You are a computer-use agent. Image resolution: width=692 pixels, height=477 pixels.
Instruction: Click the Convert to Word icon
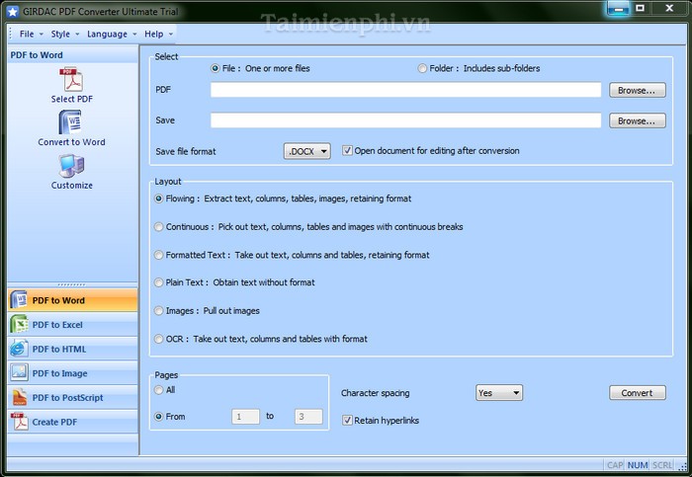(70, 122)
